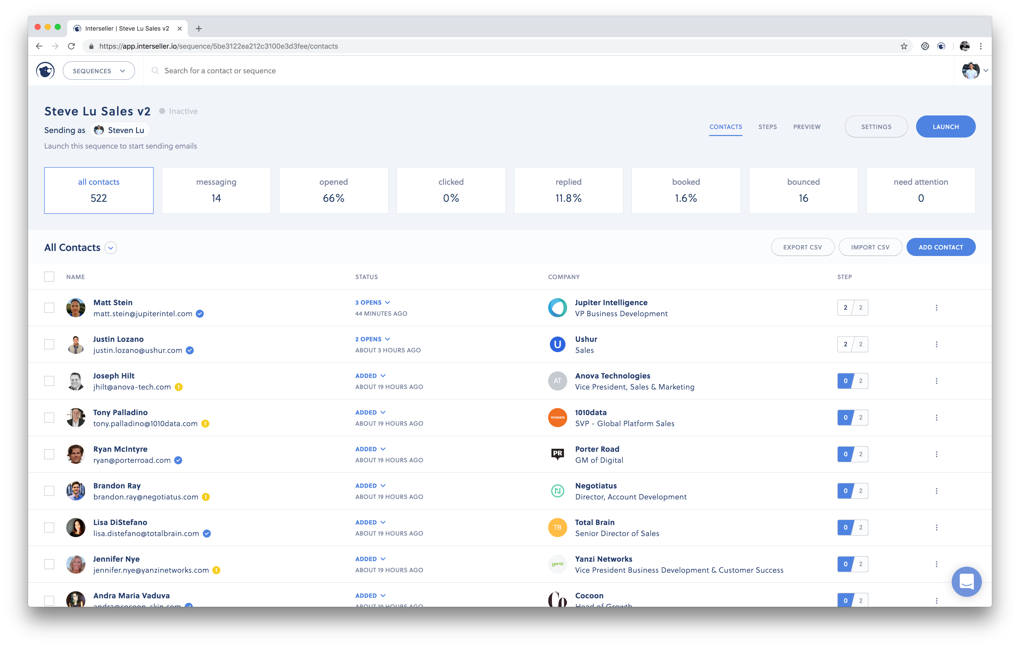Export contacts to CSV
Image resolution: width=1020 pixels, height=647 pixels.
[x=802, y=247]
